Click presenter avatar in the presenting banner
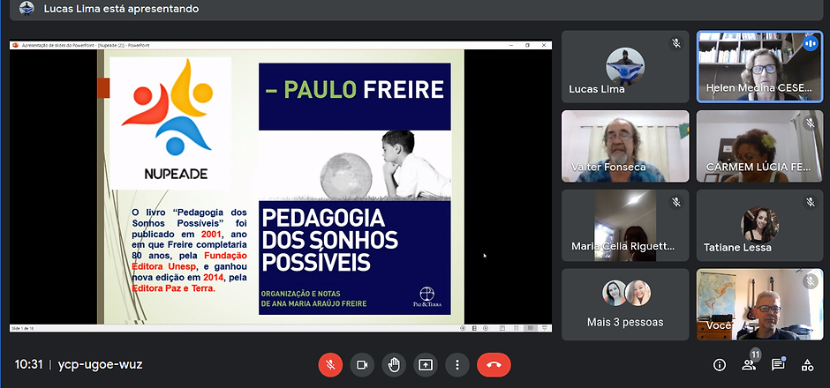Viewport: 830px width, 388px height. tap(26, 9)
